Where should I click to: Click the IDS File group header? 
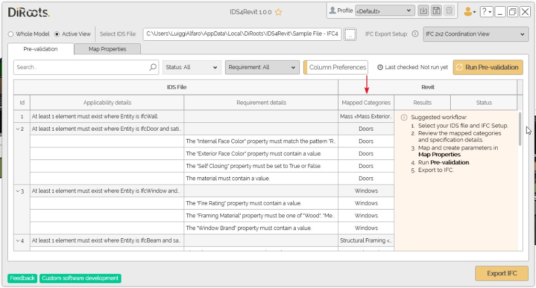(x=176, y=87)
